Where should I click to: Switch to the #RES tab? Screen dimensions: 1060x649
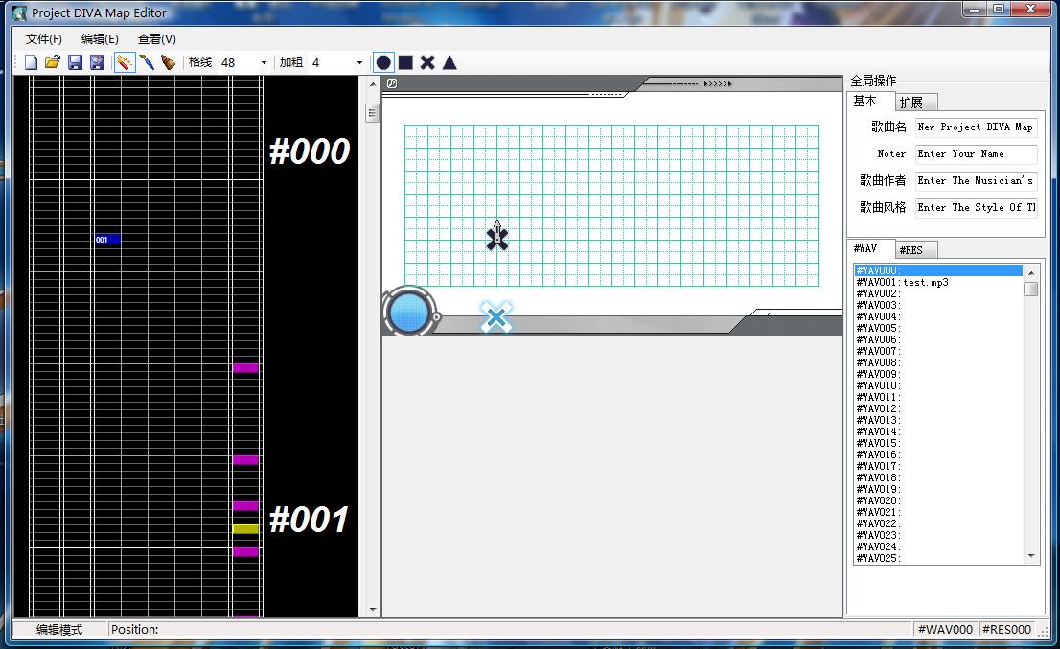[916, 249]
